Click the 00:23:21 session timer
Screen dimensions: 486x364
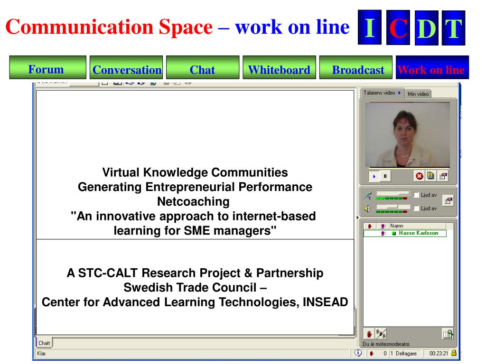tap(439, 353)
